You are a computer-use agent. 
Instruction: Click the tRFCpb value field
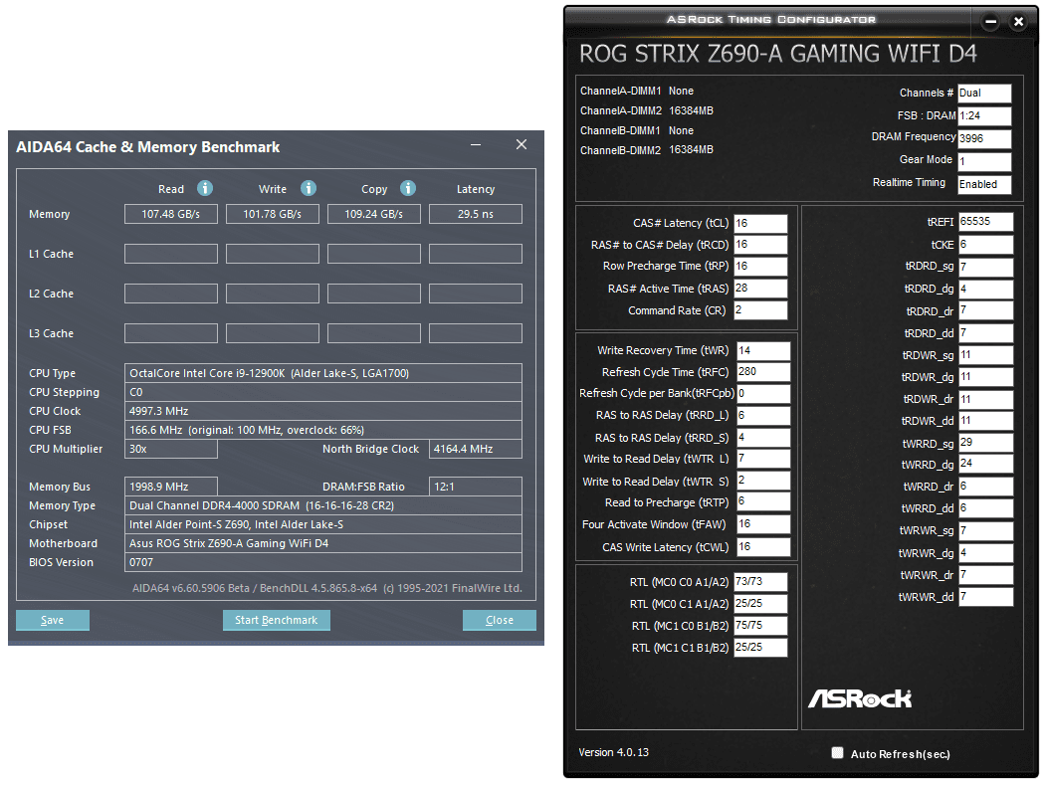pos(763,394)
